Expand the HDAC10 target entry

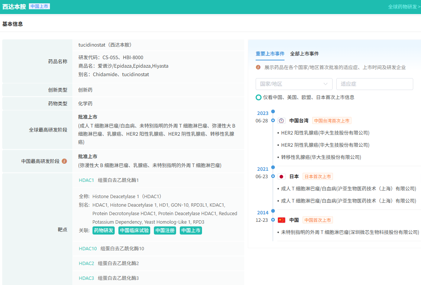pos(88,248)
